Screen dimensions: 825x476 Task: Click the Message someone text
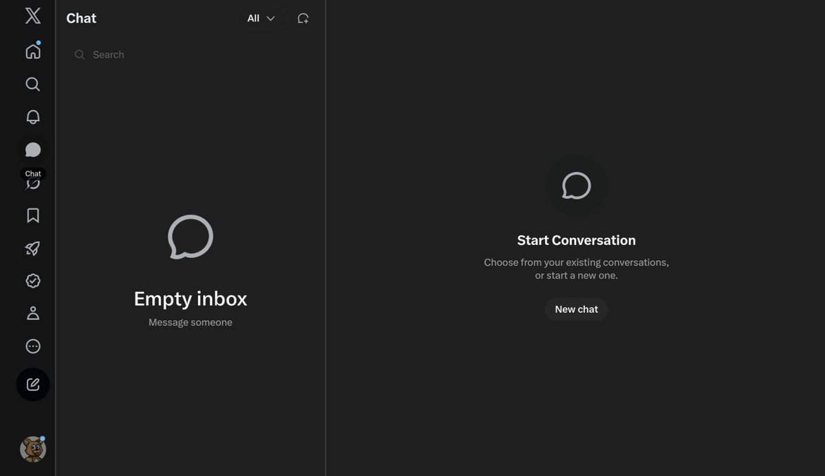pos(191,323)
